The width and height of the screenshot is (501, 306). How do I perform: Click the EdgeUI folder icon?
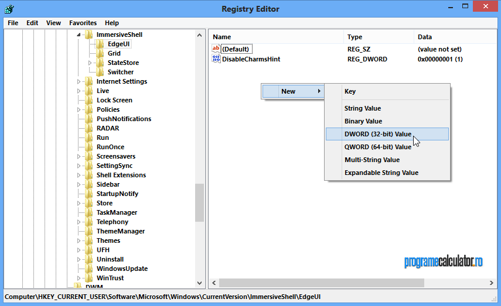(x=100, y=44)
